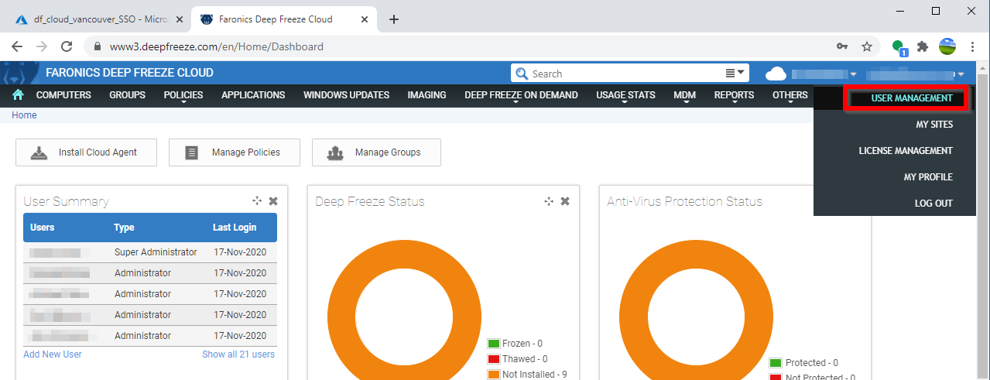Open the IMAGING menu
The width and height of the screenshot is (990, 380).
(x=426, y=95)
